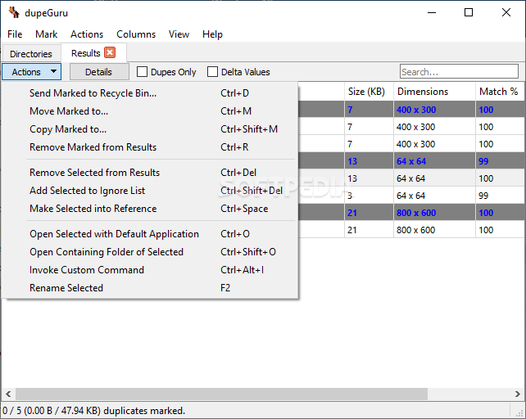
Task: Click the duplicates marked status bar text
Action: (93, 411)
